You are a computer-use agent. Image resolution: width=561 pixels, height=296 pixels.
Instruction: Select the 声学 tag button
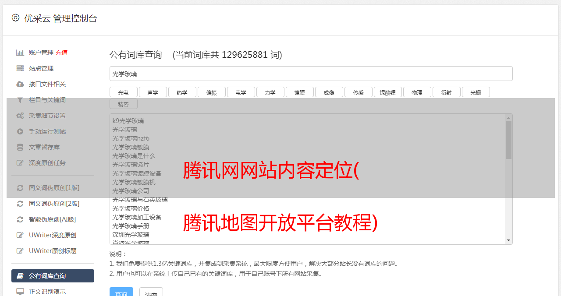[153, 92]
